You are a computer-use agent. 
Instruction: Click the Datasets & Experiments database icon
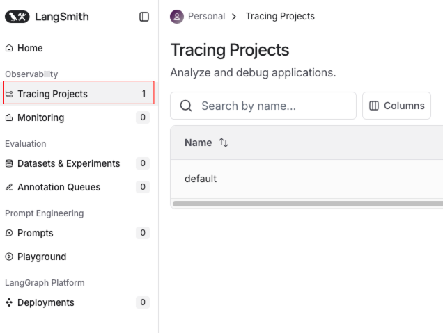click(9, 164)
